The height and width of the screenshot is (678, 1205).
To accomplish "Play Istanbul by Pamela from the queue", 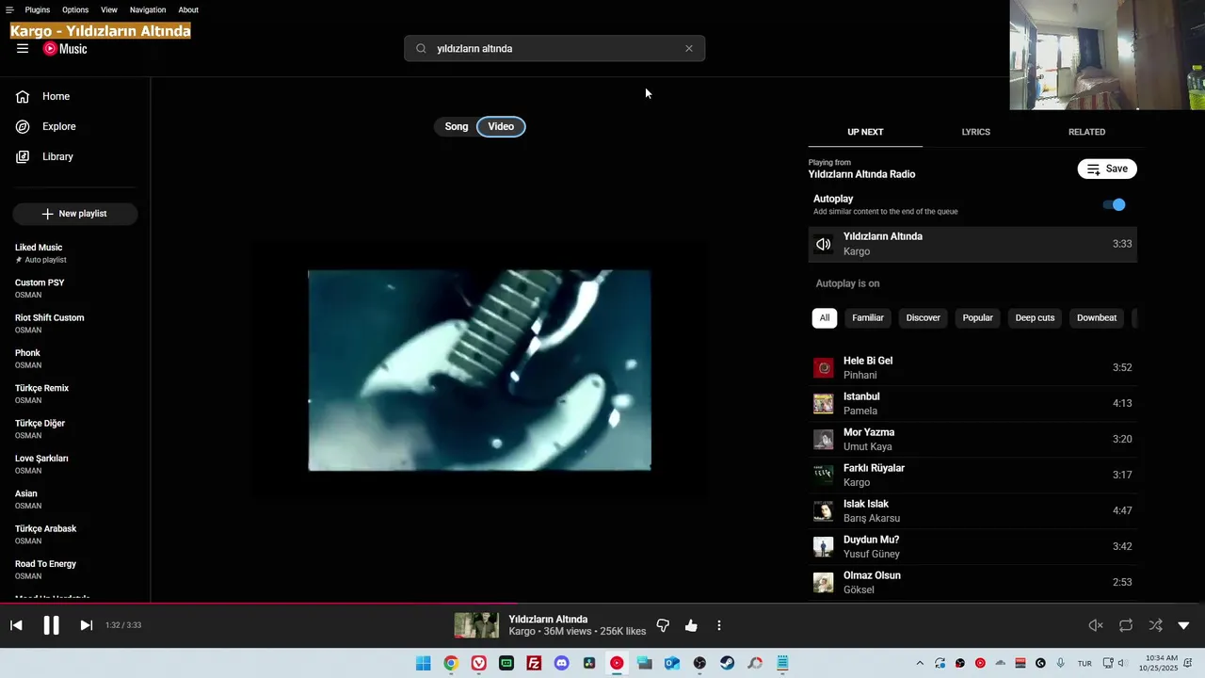I will (972, 403).
